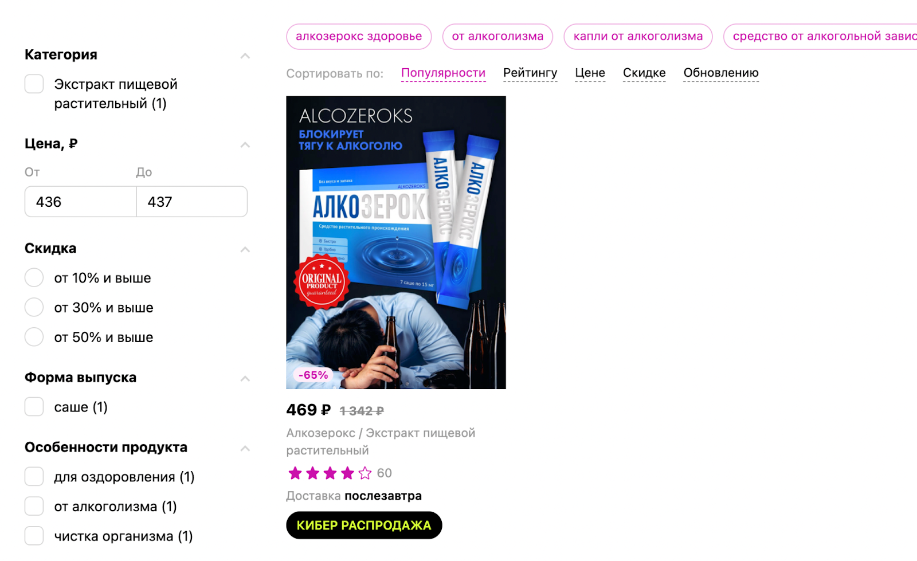Open the алкозерокс здоровье search tag
Image resolution: width=917 pixels, height=561 pixels.
(359, 36)
